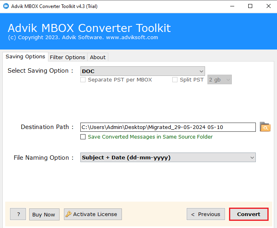The height and width of the screenshot is (228, 277).
Task: Check Save Converted Messages in Same Source Folder
Action: click(x=83, y=137)
